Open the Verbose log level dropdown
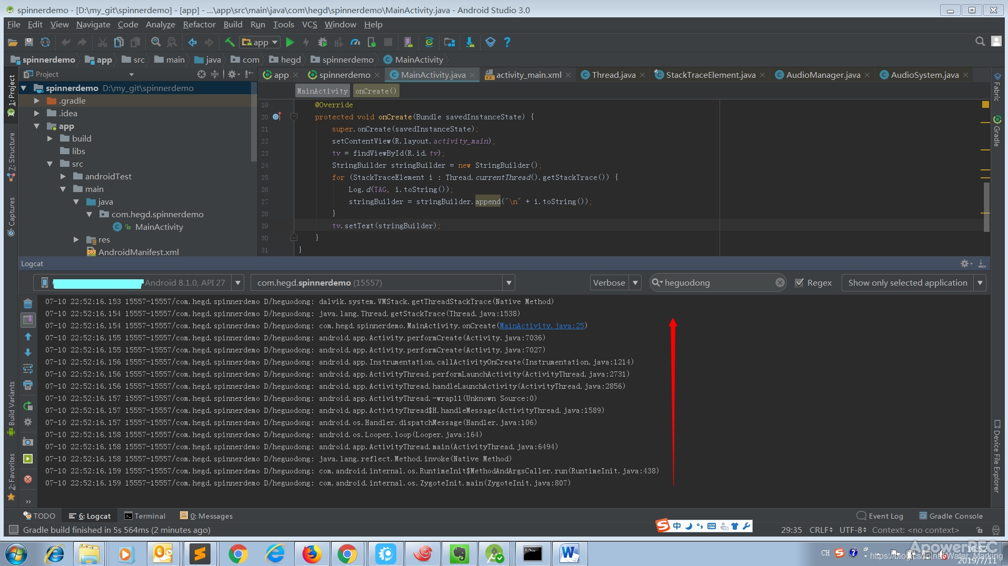 615,282
